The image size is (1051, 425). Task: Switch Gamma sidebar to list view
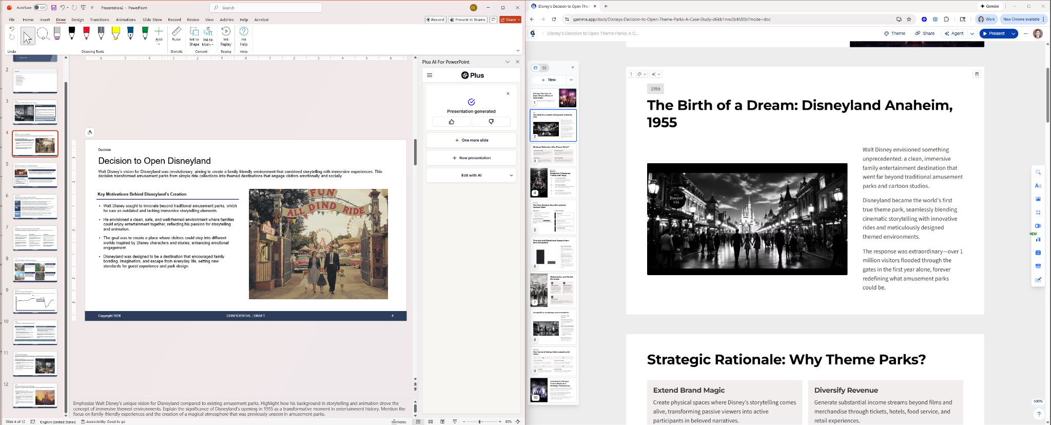pos(544,68)
